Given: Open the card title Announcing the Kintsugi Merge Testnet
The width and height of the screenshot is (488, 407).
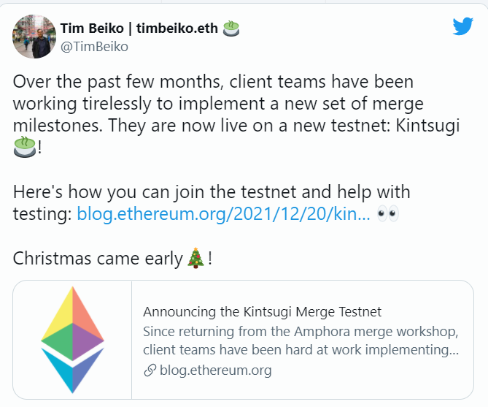Looking at the screenshot, I should (x=262, y=312).
